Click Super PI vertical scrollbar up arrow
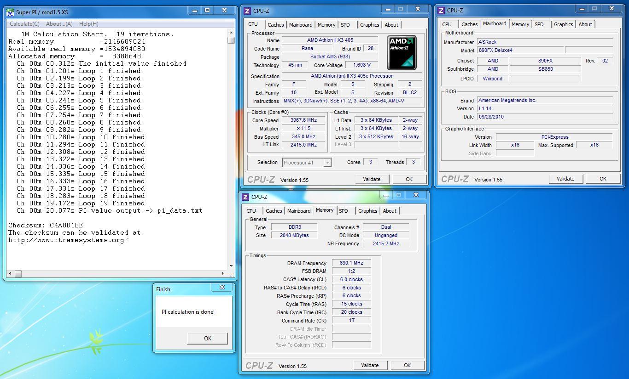The height and width of the screenshot is (379, 629). point(231,33)
